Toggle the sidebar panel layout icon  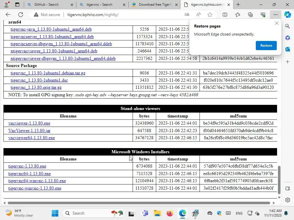click(x=287, y=188)
